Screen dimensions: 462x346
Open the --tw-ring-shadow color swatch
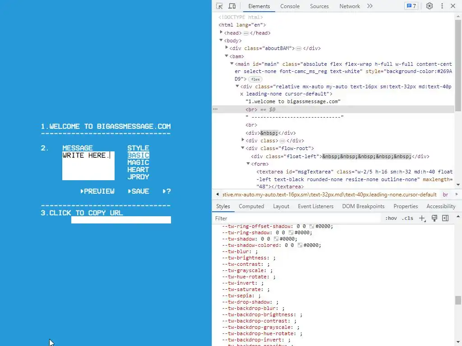tap(291, 232)
